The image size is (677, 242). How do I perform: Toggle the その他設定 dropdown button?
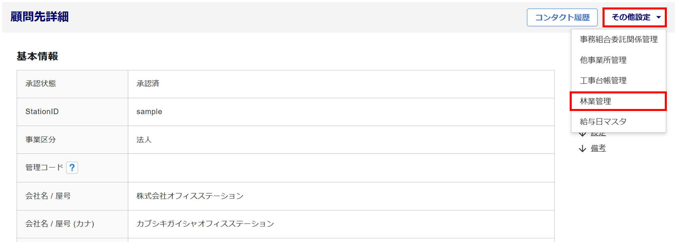(x=634, y=17)
